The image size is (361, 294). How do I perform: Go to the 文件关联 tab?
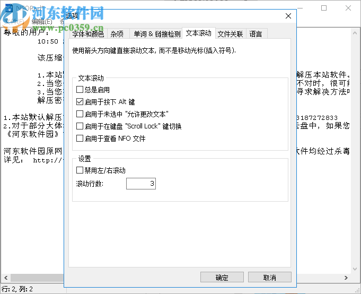point(231,34)
